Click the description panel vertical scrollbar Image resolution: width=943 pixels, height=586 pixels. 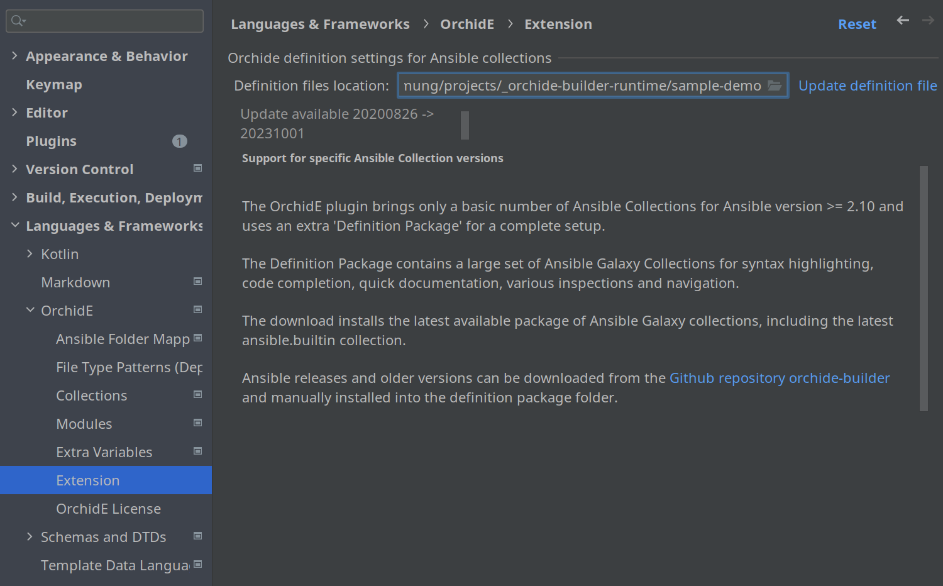924,289
